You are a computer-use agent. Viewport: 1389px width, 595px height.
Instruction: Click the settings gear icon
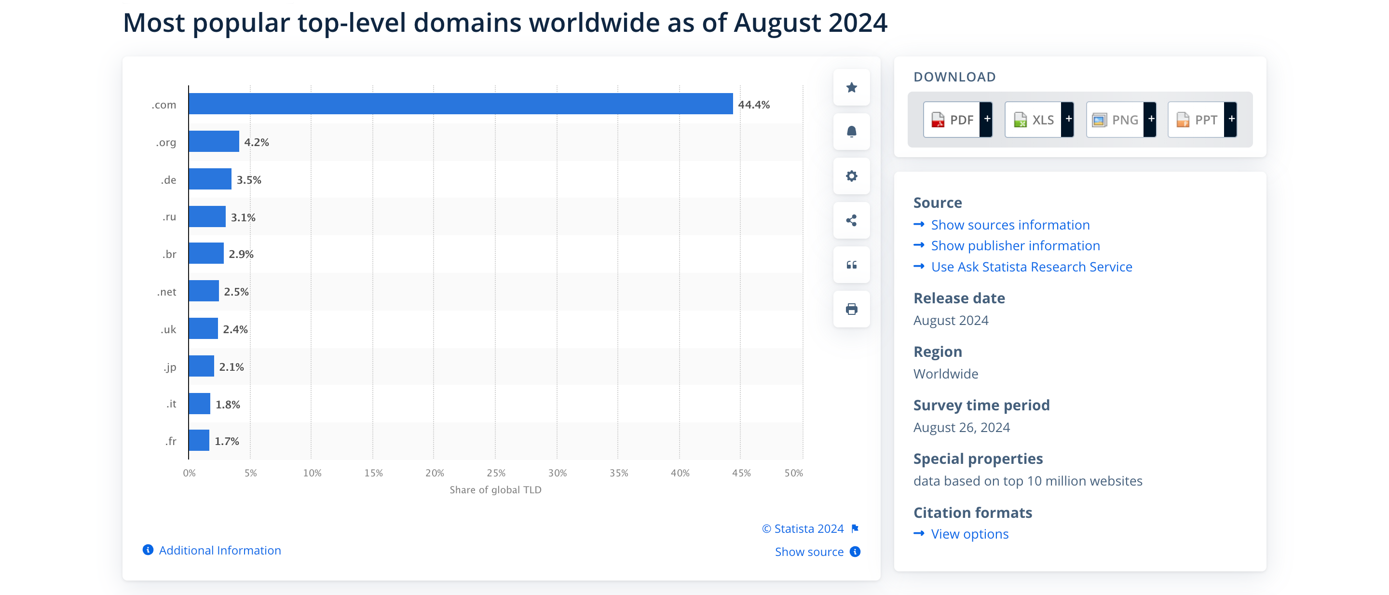[851, 176]
